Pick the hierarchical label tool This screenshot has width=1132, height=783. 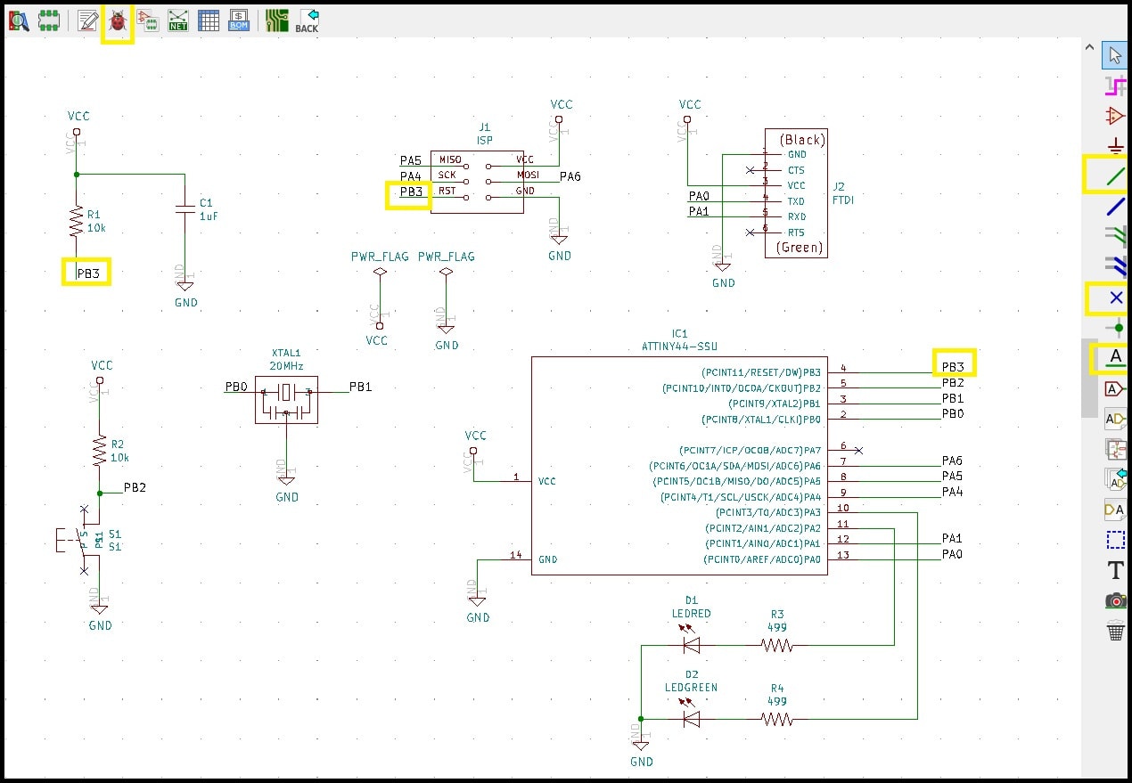coord(1115,419)
